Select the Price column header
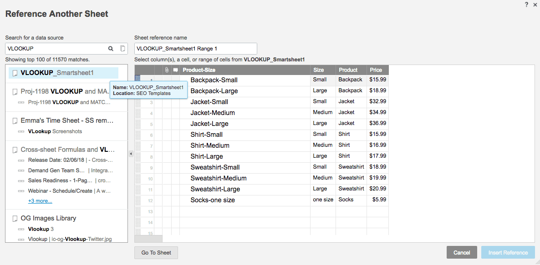 pos(377,70)
